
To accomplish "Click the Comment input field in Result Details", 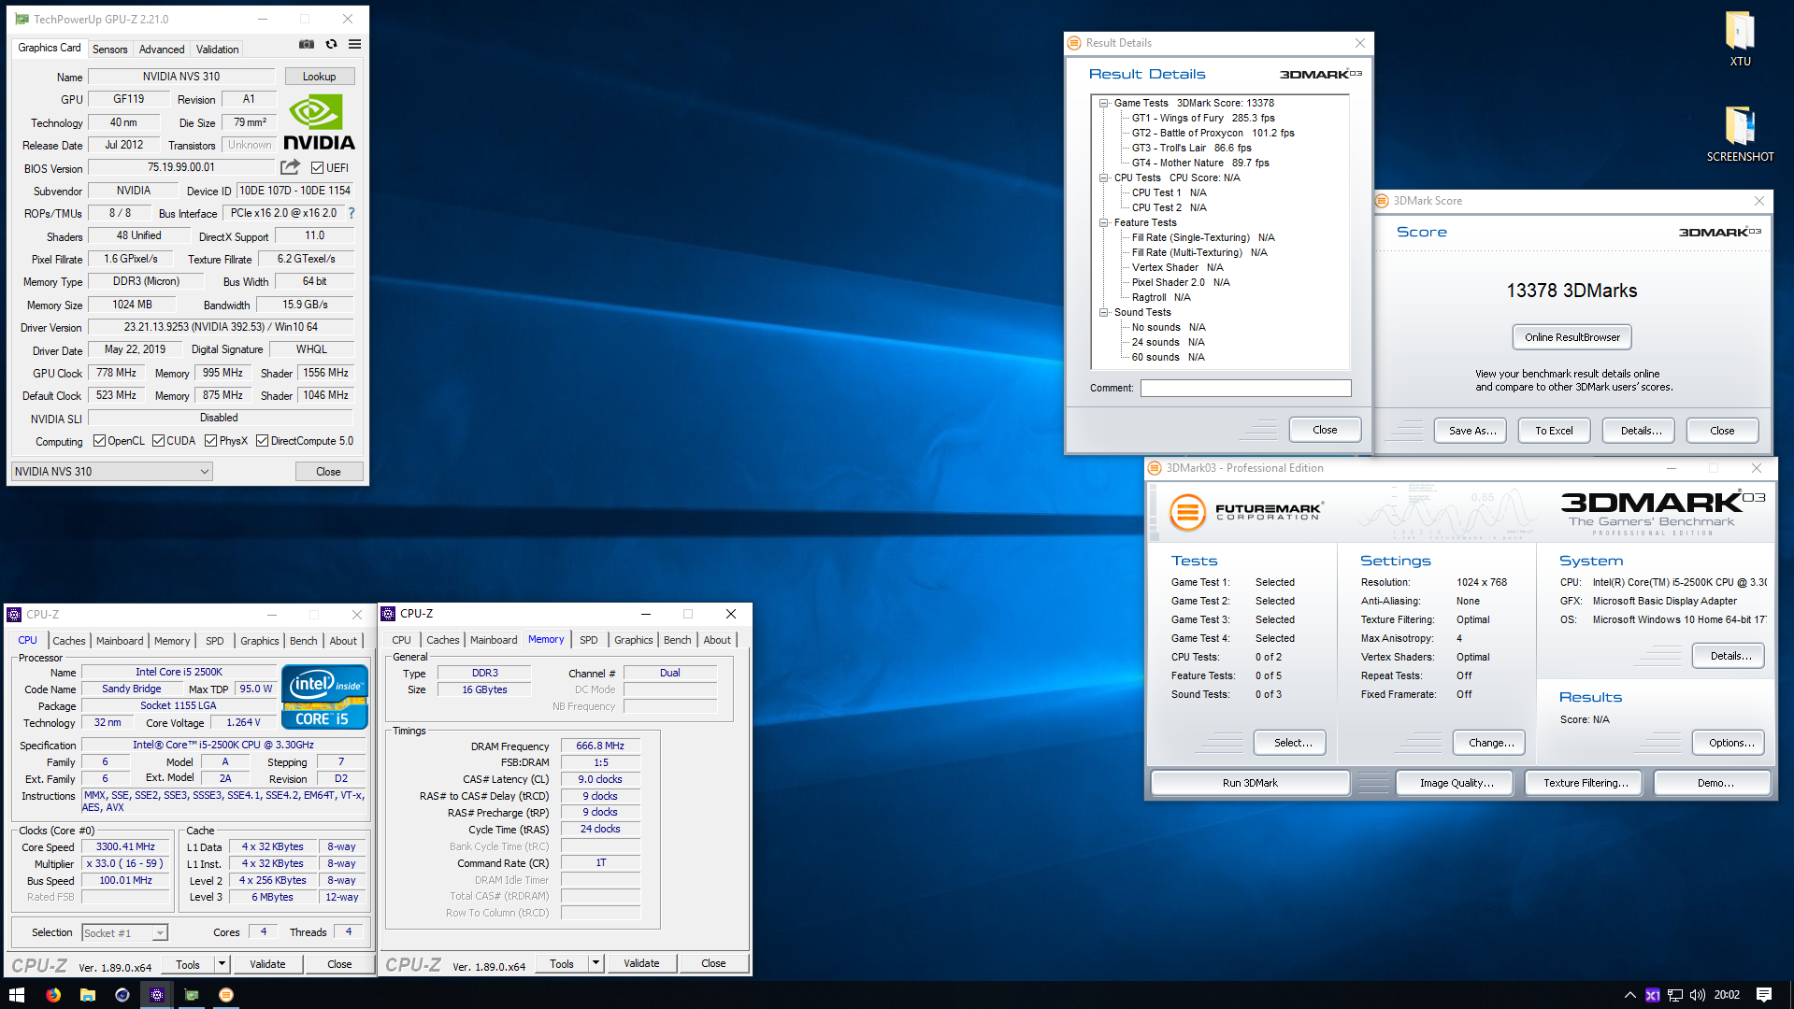I will tap(1245, 388).
